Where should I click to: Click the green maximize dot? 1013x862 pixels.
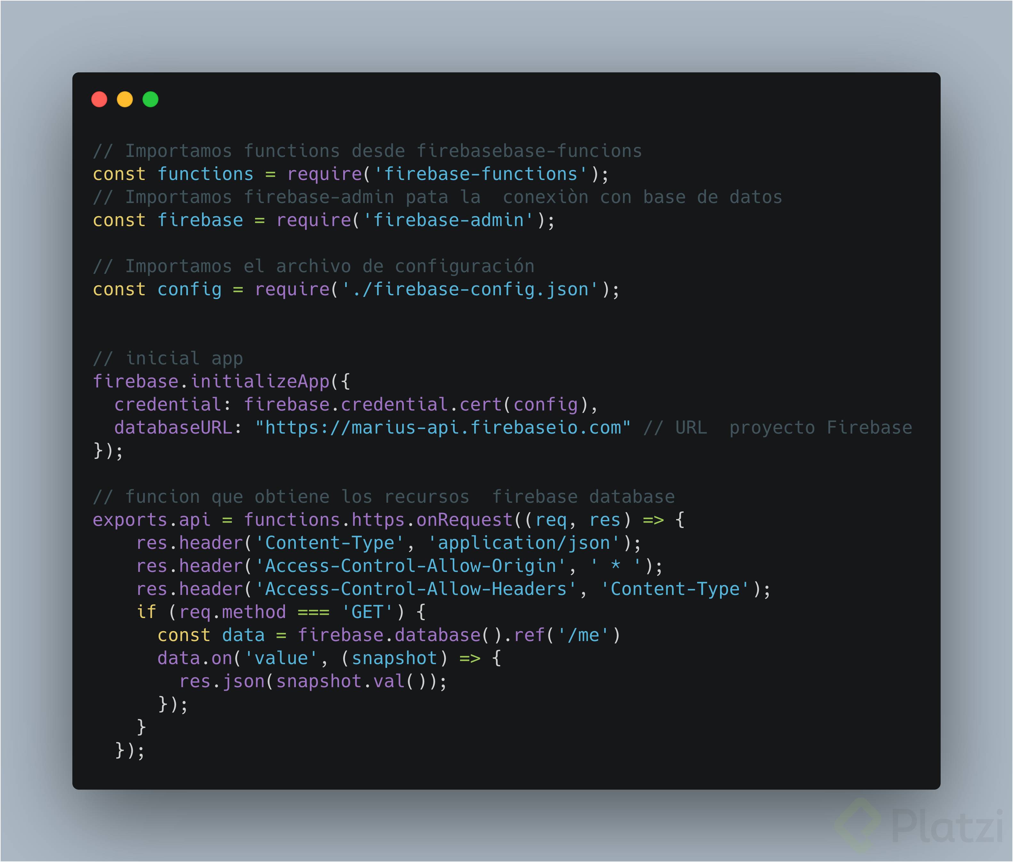[x=150, y=99]
